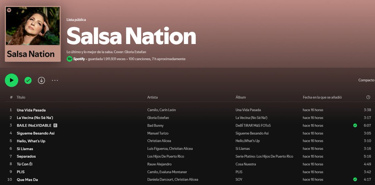Click the Salsa Nation playlist title
The image size is (375, 185).
click(x=131, y=36)
